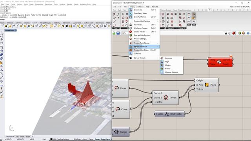251x141 pixels.
Task: Toggle Compass canvas widget
Action: point(172,58)
